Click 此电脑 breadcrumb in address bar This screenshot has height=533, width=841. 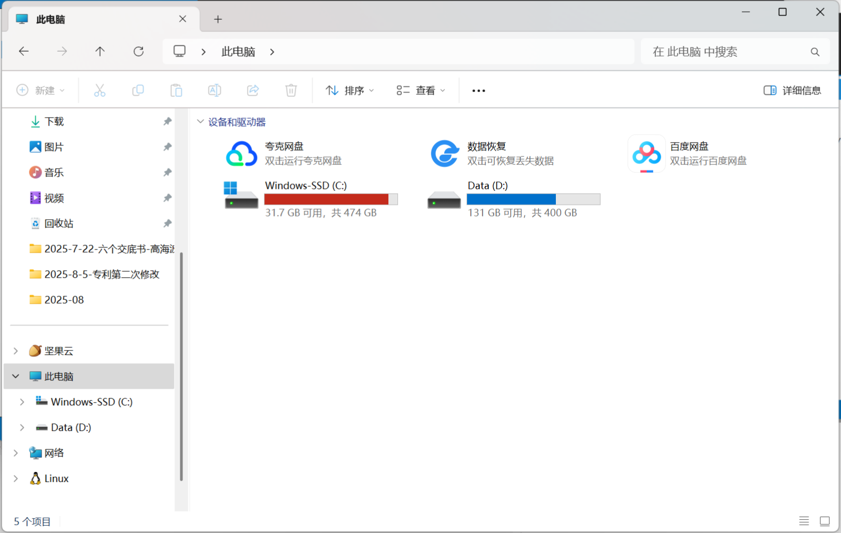coord(238,52)
